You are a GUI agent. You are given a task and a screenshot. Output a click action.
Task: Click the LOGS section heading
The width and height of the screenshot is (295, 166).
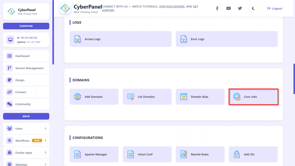(77, 22)
